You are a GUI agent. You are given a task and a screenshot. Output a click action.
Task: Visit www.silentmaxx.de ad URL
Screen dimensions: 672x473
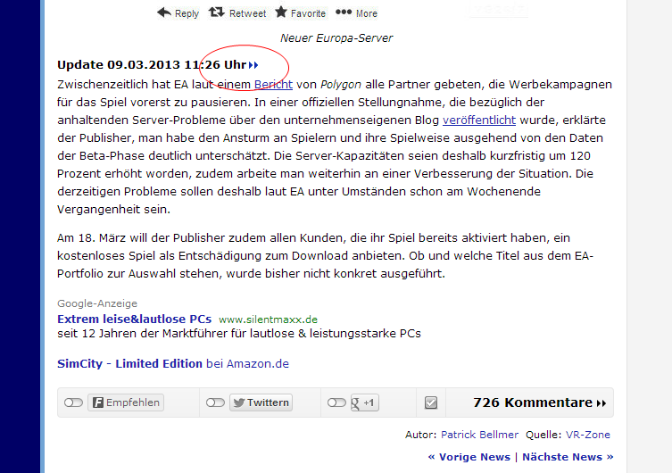point(268,319)
